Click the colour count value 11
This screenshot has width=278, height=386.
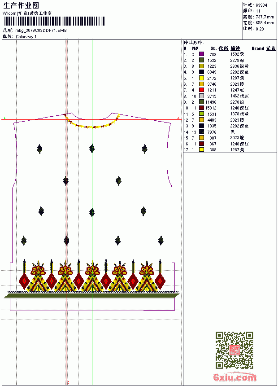[x=258, y=11]
